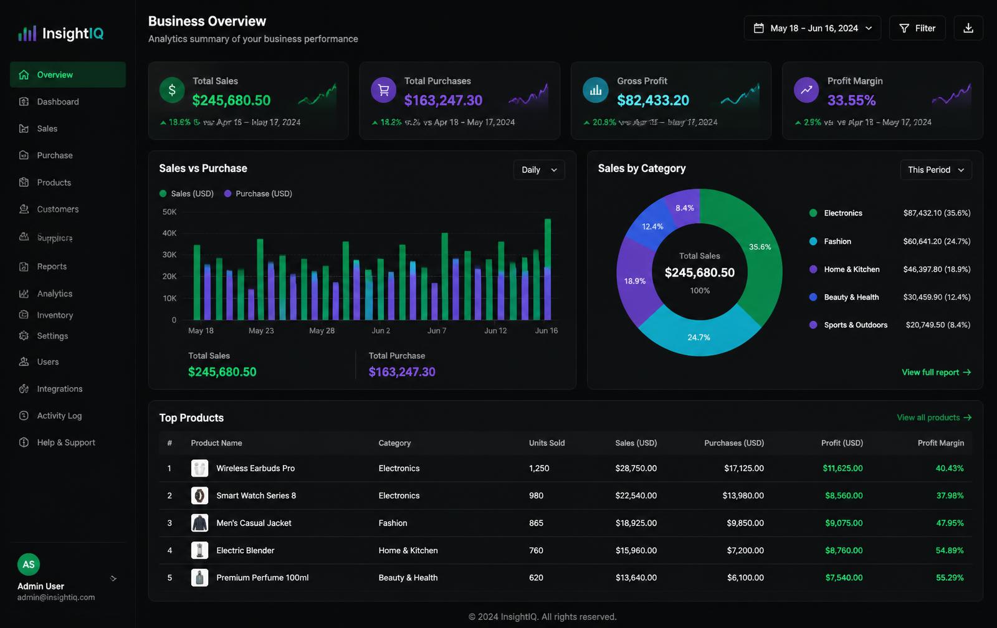Sort by the Profit Margin column header

pos(941,443)
